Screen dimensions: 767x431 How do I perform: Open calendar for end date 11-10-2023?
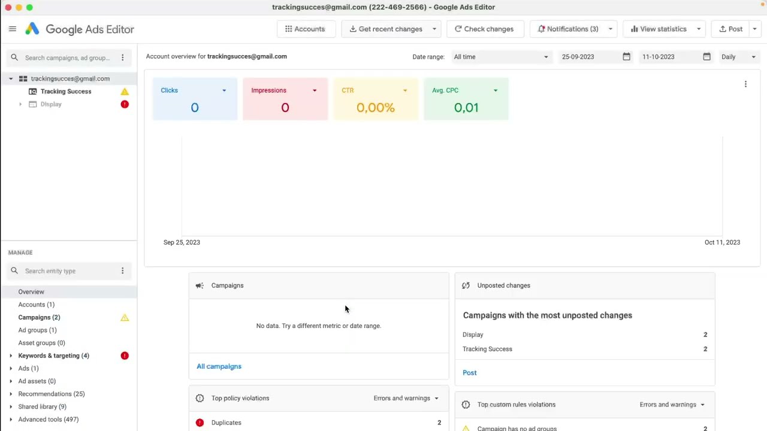click(706, 56)
